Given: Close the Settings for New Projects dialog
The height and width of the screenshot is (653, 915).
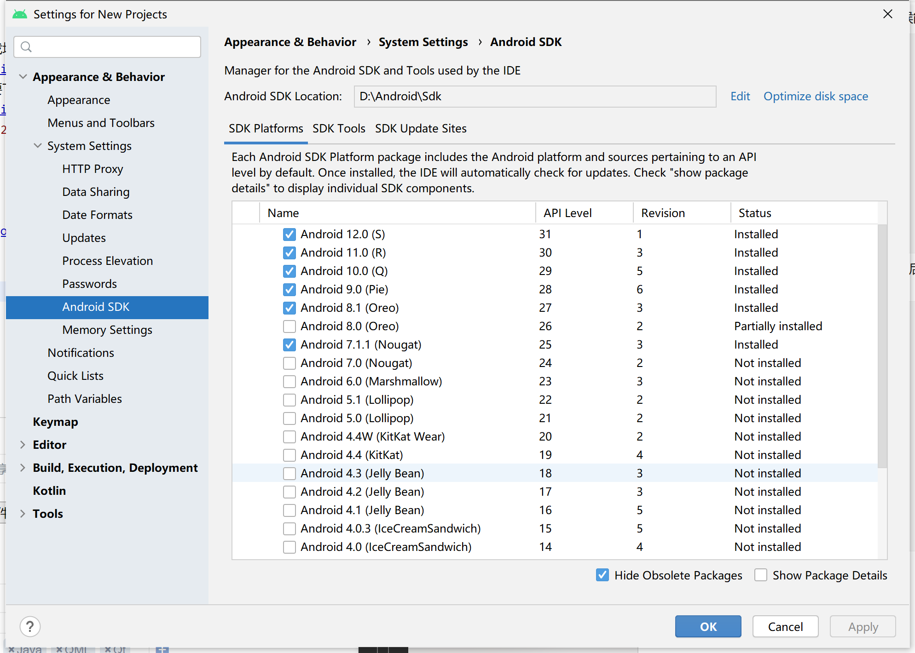Looking at the screenshot, I should [888, 14].
